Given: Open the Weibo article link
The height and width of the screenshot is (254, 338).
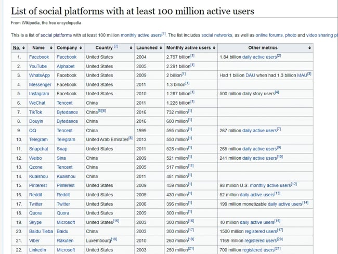Looking at the screenshot, I should tap(35, 158).
